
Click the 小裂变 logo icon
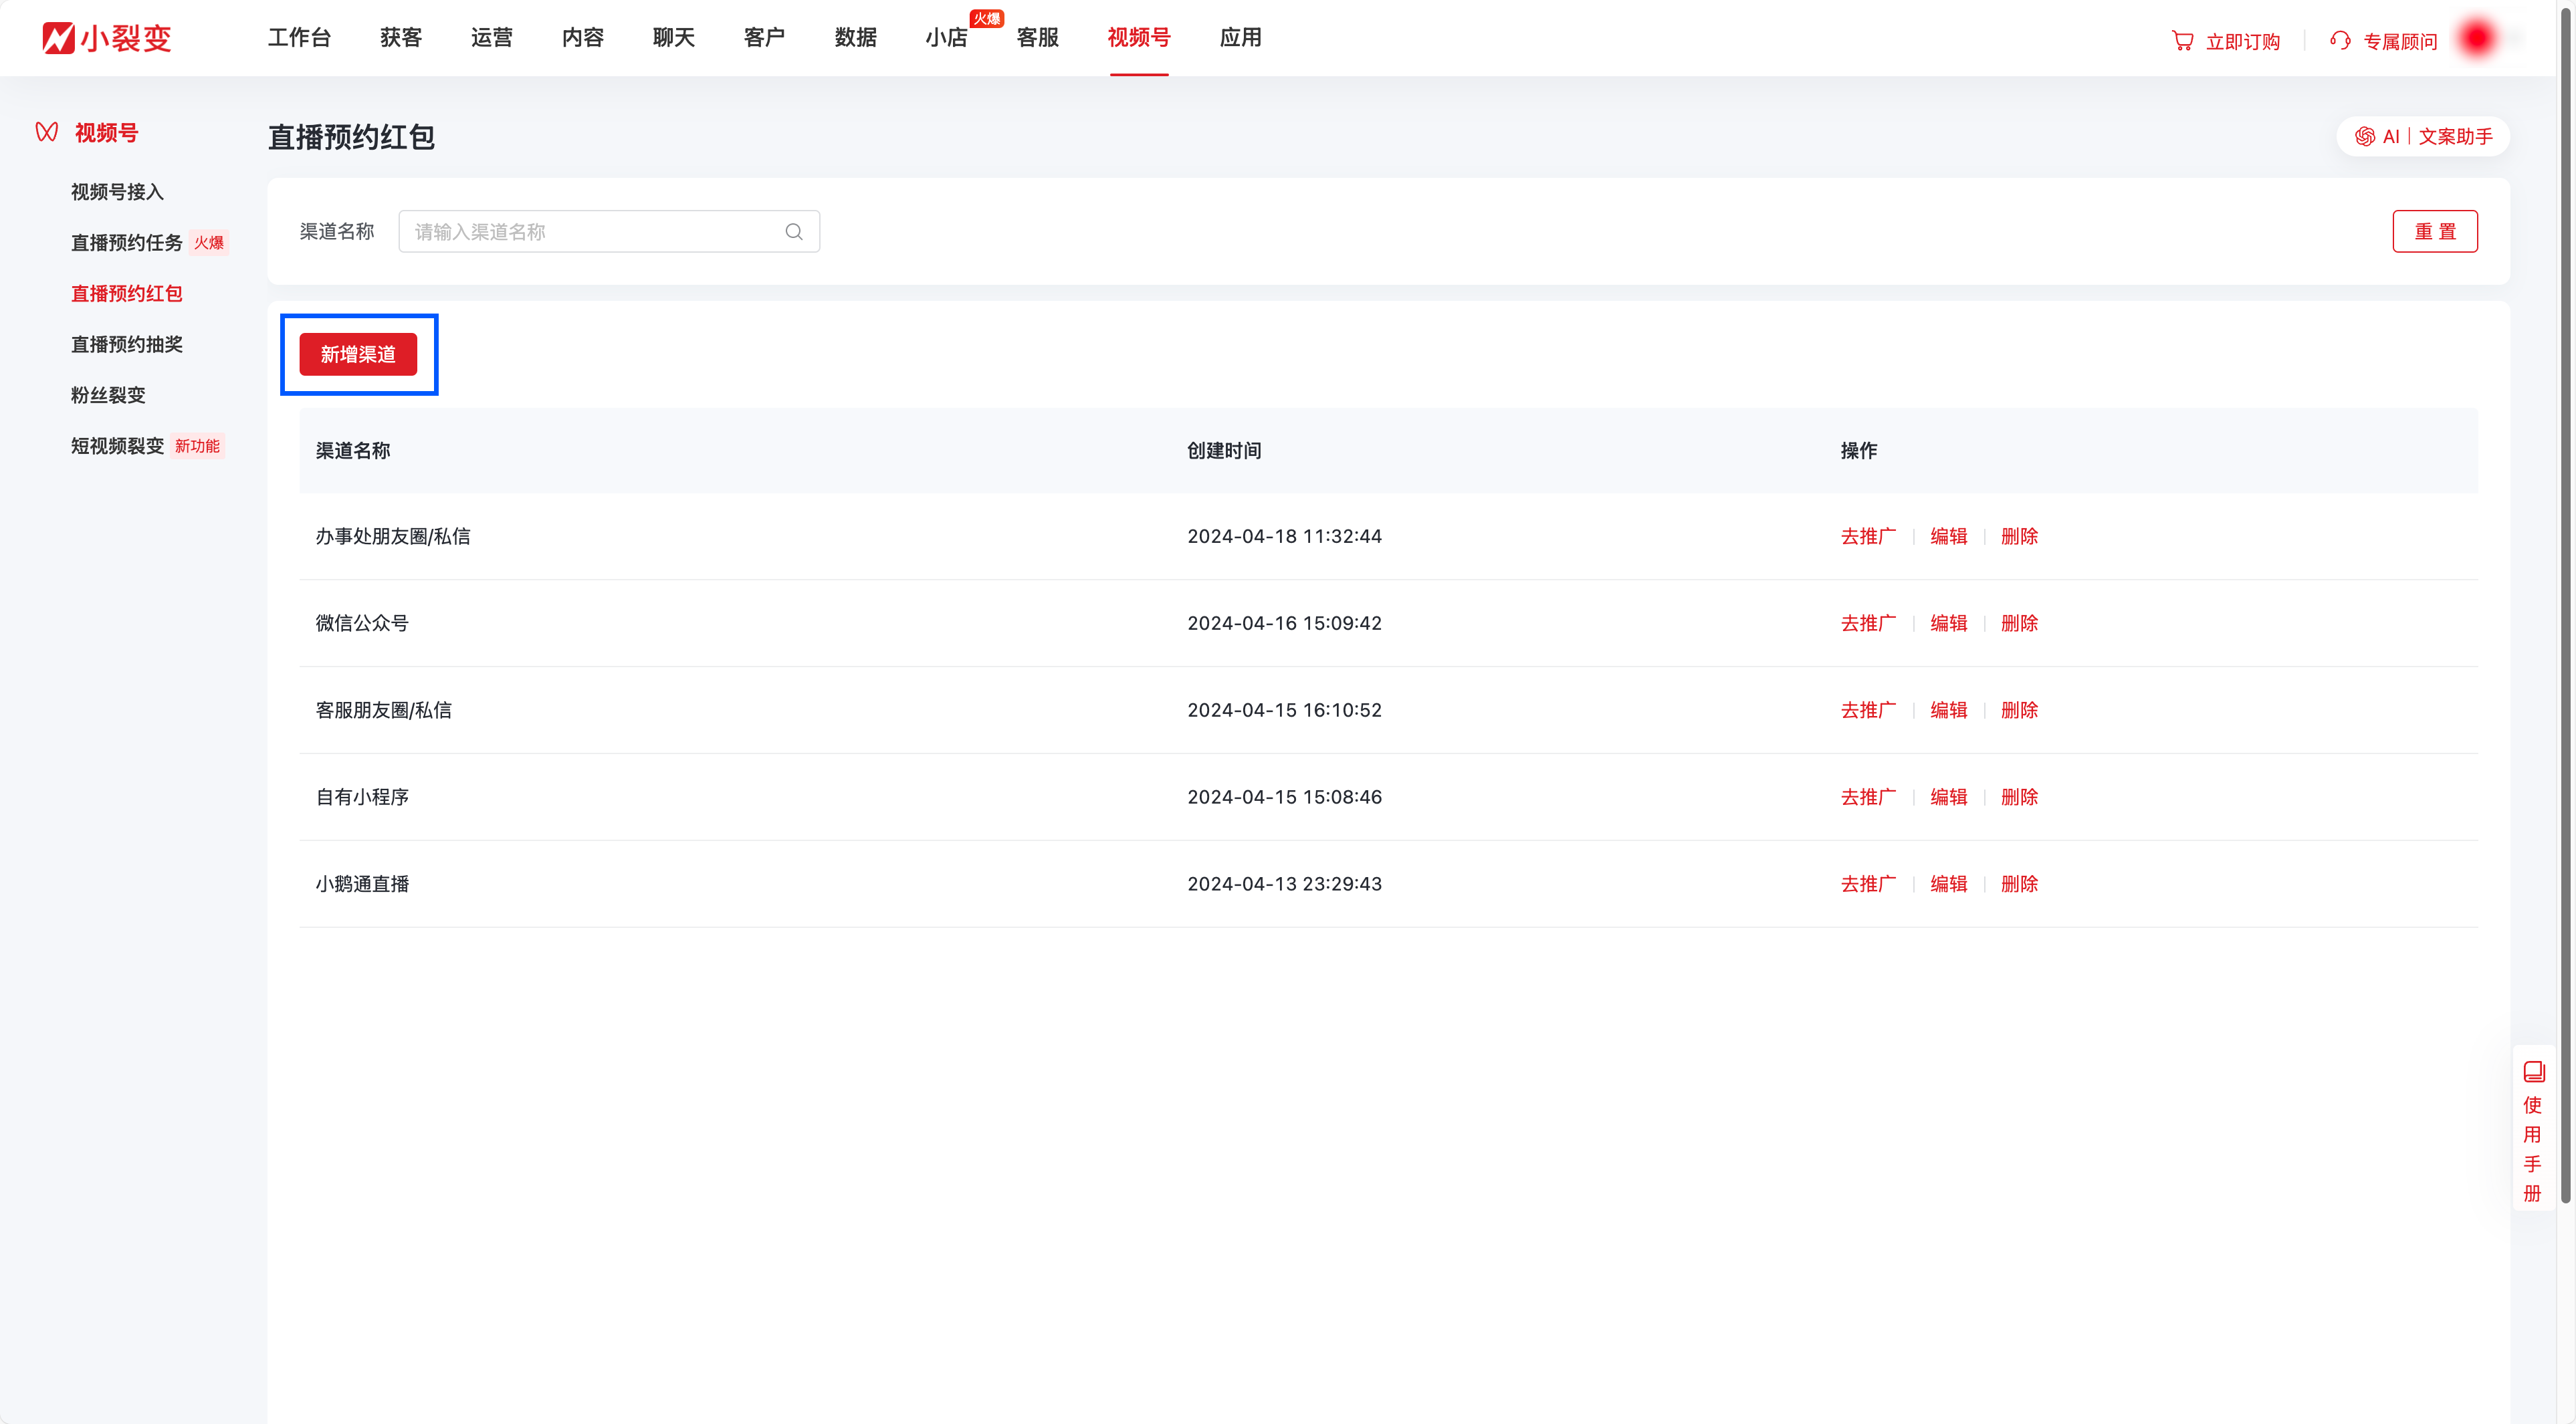pos(58,38)
